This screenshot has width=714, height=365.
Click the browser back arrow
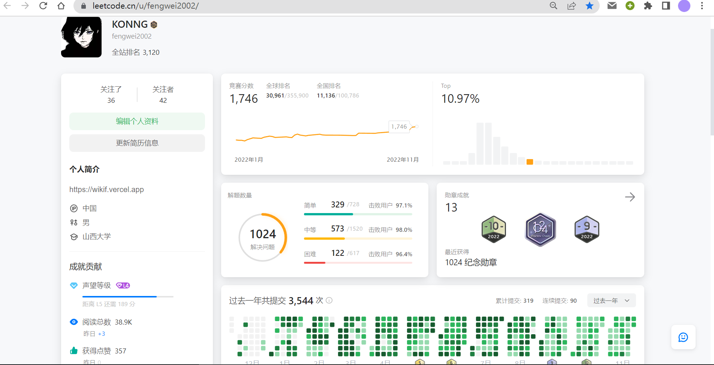pyautogui.click(x=7, y=6)
